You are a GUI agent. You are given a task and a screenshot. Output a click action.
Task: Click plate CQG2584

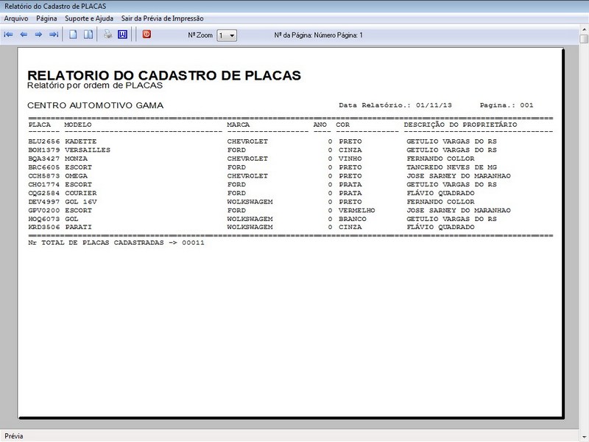(x=44, y=194)
